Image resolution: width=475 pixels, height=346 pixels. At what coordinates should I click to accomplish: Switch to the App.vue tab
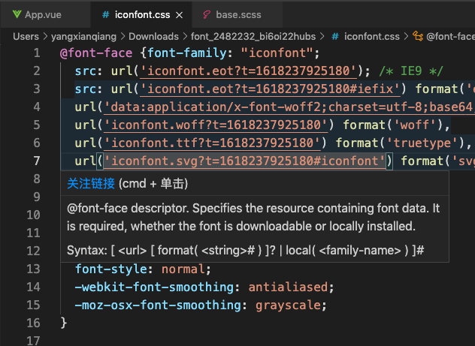44,14
